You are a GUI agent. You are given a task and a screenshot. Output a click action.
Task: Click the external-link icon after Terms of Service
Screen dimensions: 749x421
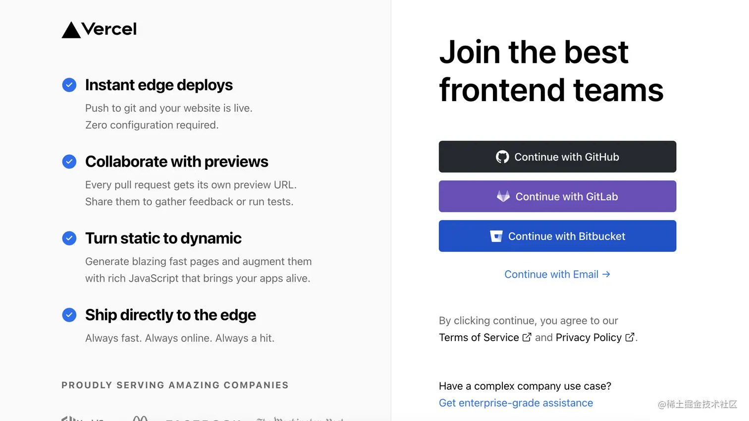(527, 338)
